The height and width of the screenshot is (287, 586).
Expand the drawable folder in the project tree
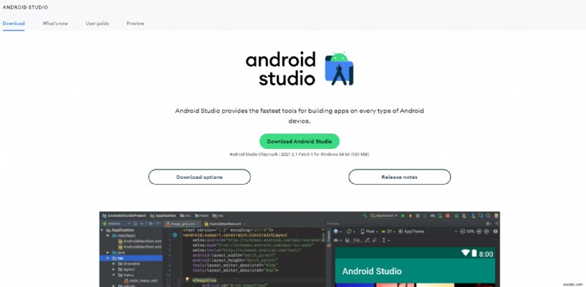coord(114,264)
